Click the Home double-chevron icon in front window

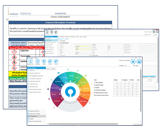coord(133,62)
